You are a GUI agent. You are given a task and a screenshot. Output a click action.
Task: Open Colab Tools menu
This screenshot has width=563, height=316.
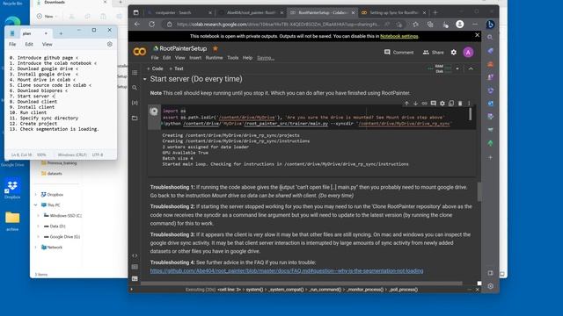[x=232, y=58]
